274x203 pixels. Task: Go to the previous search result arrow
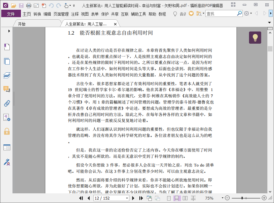pyautogui.click(x=257, y=13)
